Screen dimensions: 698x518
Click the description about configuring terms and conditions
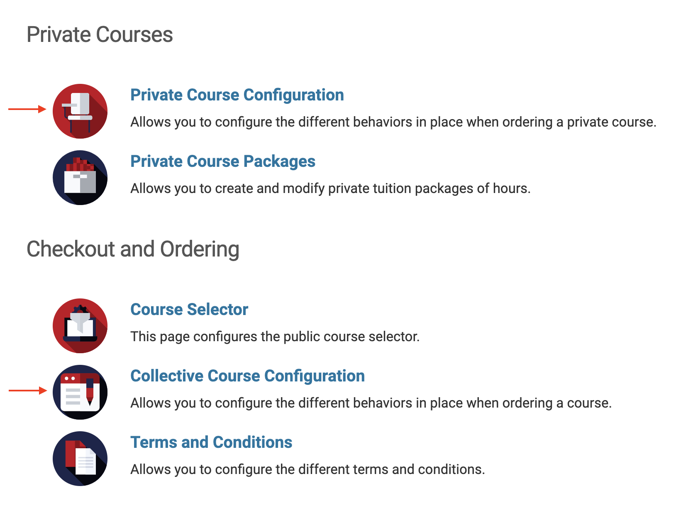(308, 469)
